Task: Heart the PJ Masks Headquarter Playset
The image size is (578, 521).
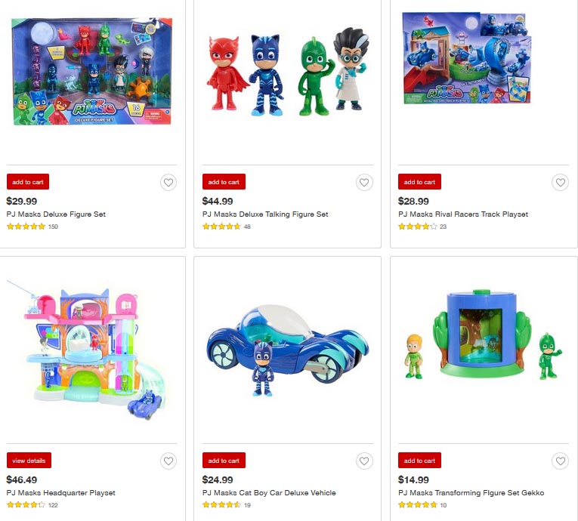Action: point(168,461)
